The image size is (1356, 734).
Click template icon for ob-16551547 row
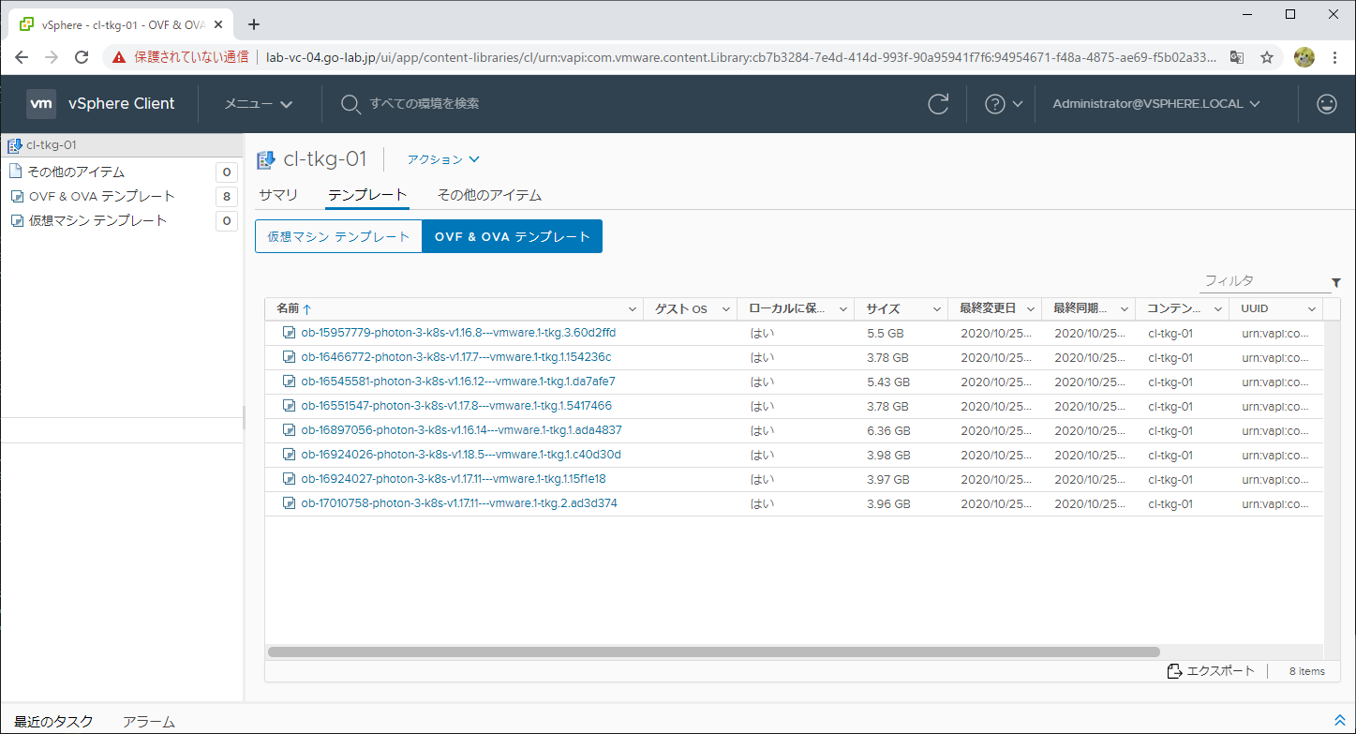point(290,406)
